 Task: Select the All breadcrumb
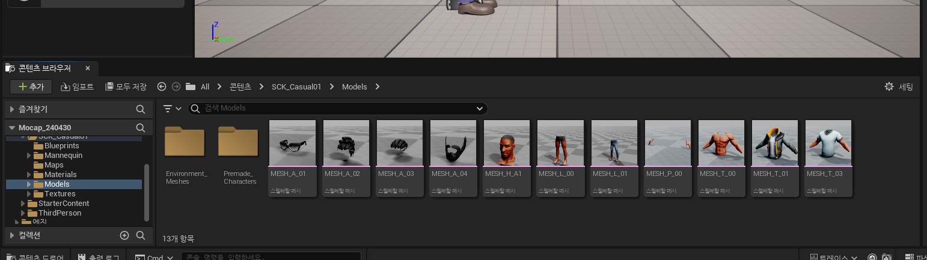click(205, 87)
